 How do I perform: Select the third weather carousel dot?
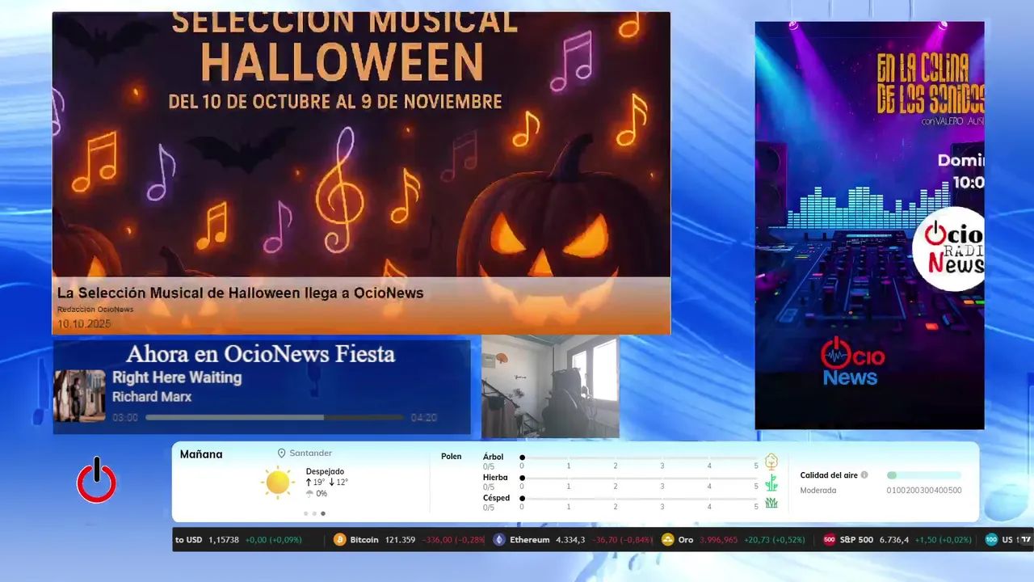323,513
